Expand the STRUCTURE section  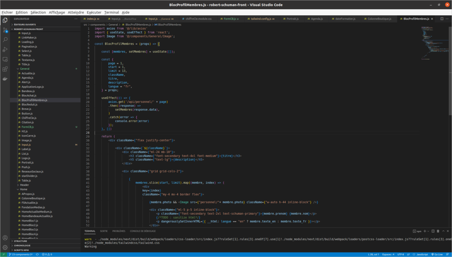tap(20, 241)
